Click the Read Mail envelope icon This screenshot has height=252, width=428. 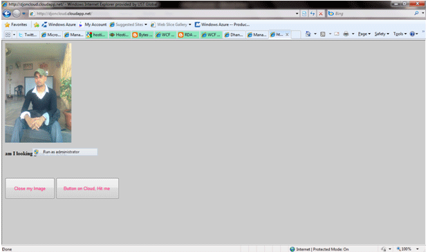337,34
